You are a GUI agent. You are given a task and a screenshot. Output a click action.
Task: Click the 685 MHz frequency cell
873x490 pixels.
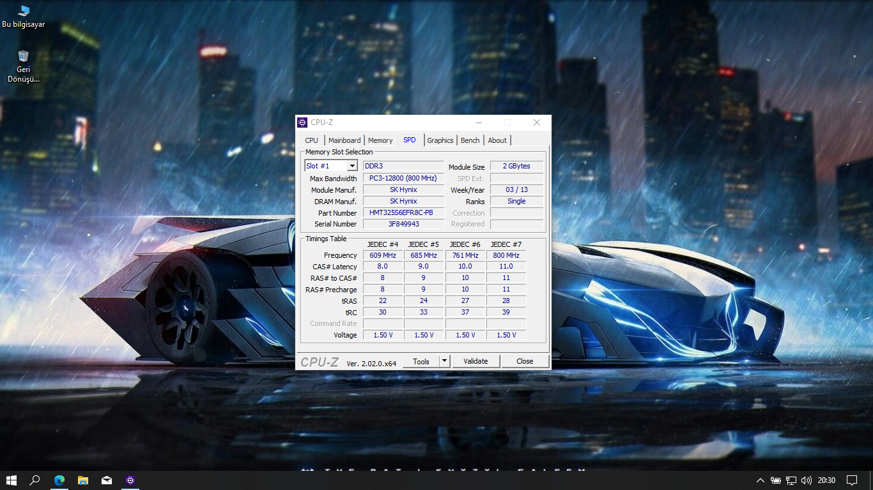[424, 255]
